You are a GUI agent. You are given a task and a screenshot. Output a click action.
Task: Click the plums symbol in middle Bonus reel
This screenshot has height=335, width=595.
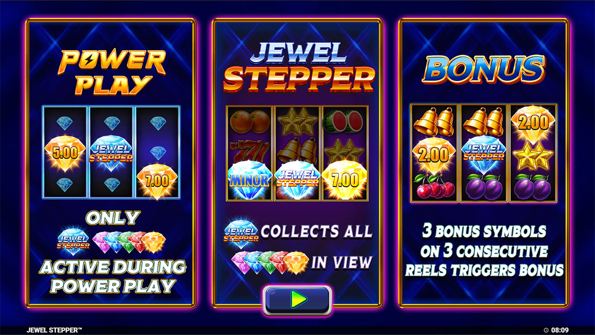pyautogui.click(x=484, y=189)
